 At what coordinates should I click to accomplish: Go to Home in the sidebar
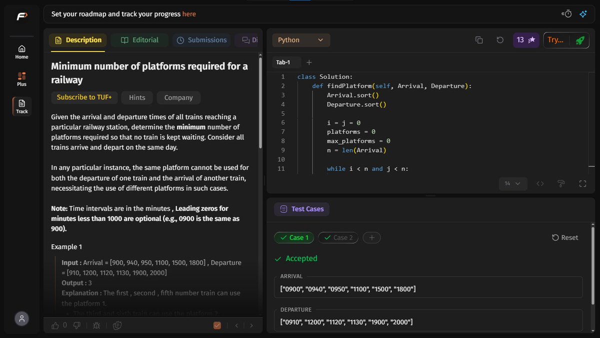(21, 52)
